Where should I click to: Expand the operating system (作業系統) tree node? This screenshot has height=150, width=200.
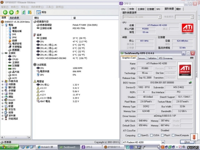pos(2,81)
